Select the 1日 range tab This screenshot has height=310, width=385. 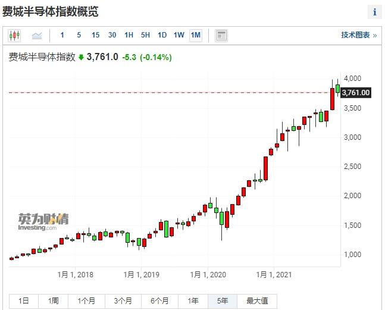tap(23, 301)
